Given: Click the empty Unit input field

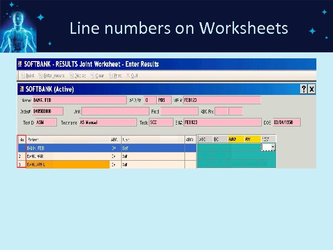Looking at the screenshot, I should pyautogui.click(x=115, y=111).
